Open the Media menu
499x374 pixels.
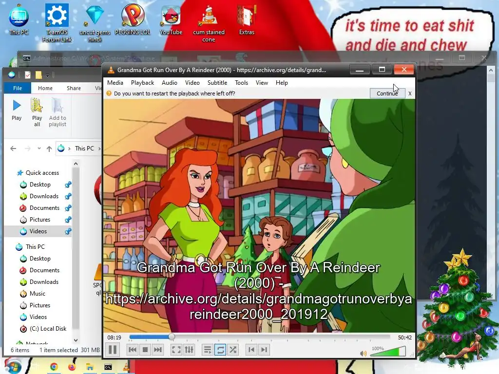click(x=115, y=83)
